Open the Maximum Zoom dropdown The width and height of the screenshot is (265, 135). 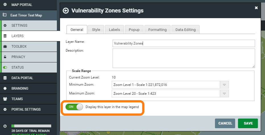point(224,94)
